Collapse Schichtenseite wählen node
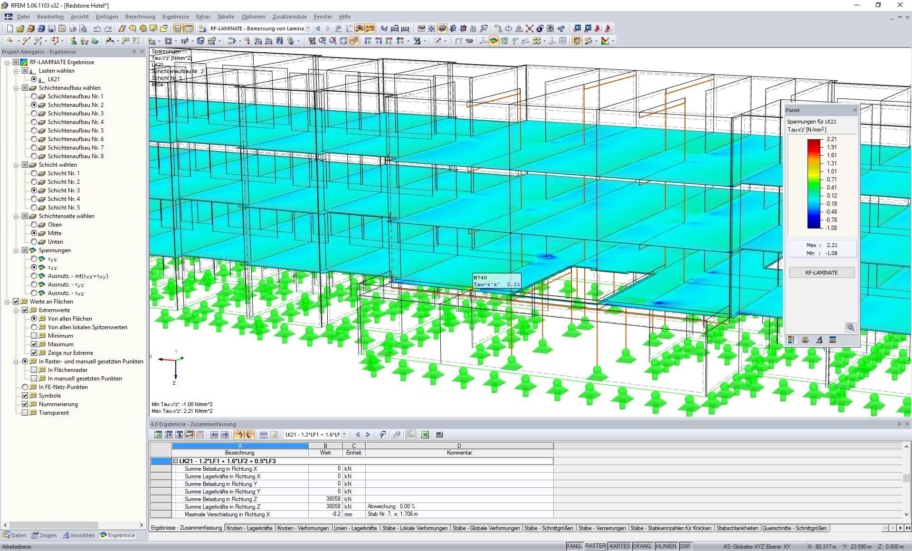 point(16,216)
